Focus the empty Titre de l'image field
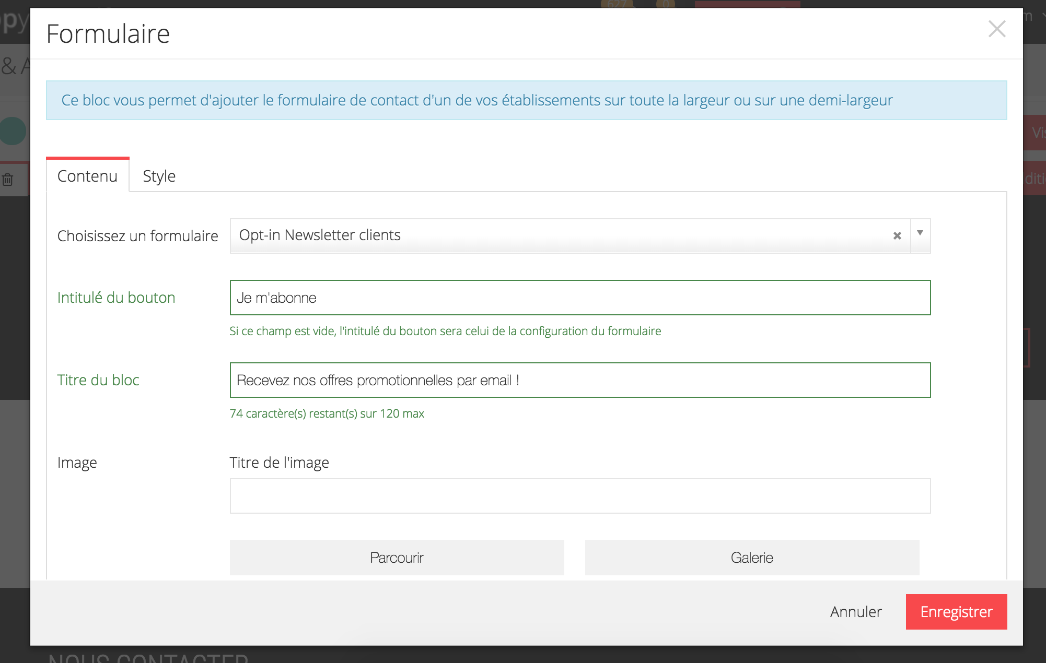This screenshot has height=663, width=1046. coord(580,496)
